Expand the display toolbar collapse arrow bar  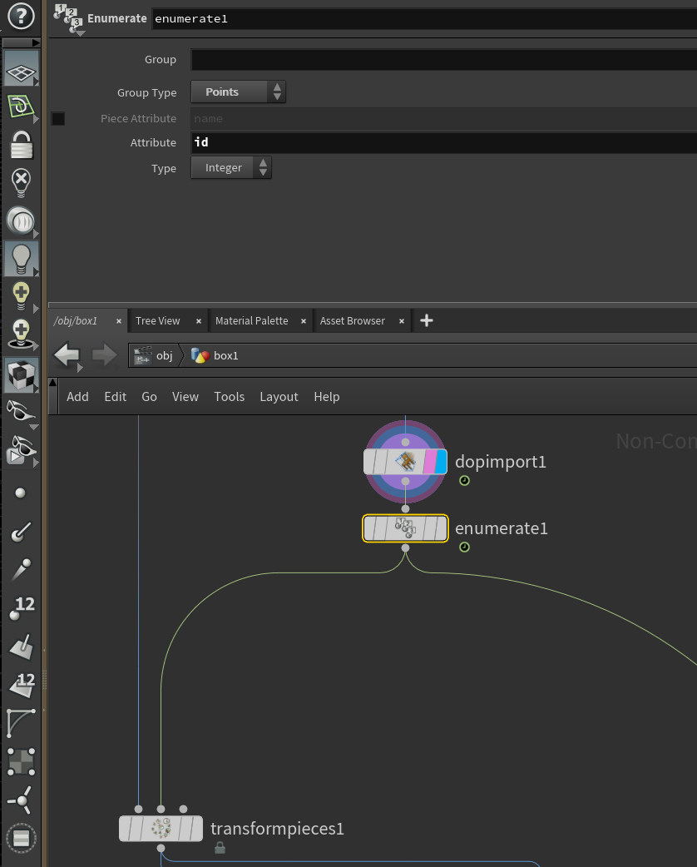tap(21, 42)
